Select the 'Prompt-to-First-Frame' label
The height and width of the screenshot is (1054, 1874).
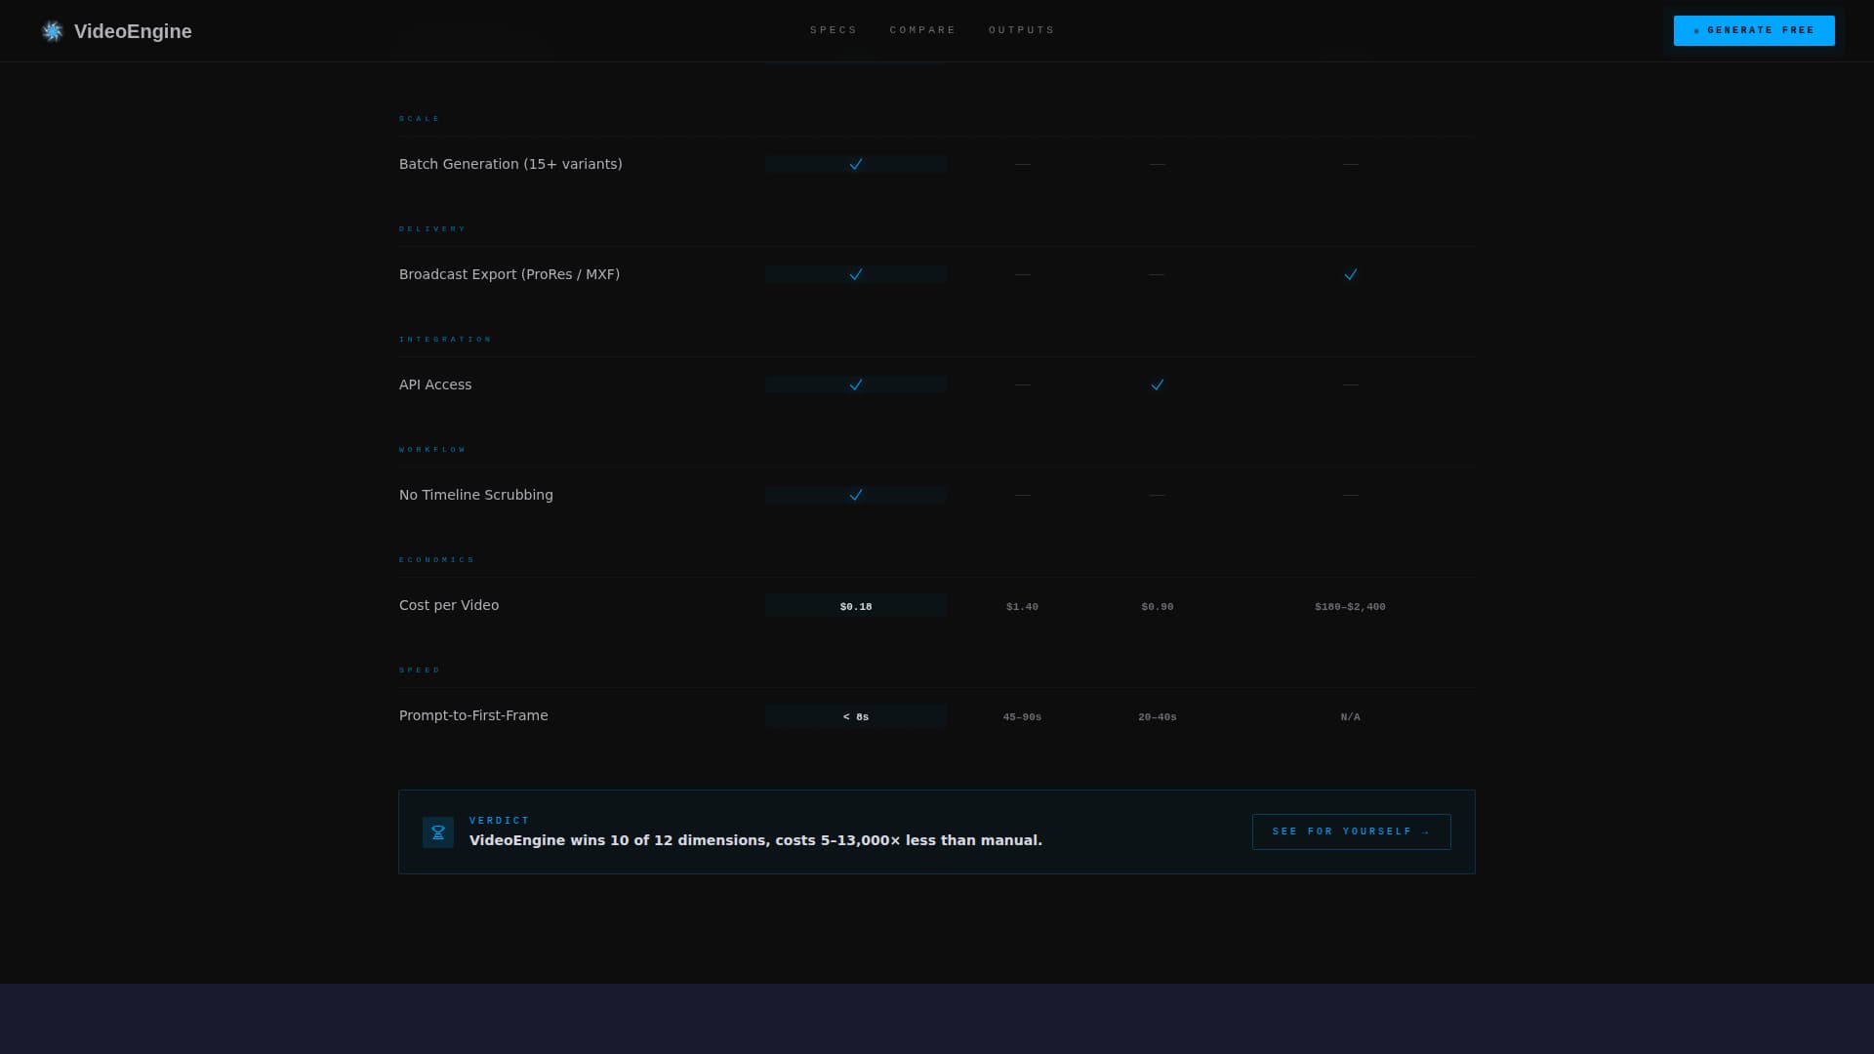[473, 715]
